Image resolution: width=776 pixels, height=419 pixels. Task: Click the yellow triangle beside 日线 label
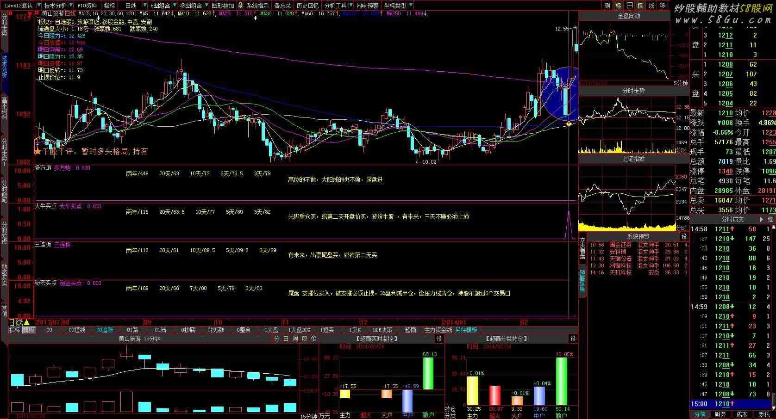27,322
